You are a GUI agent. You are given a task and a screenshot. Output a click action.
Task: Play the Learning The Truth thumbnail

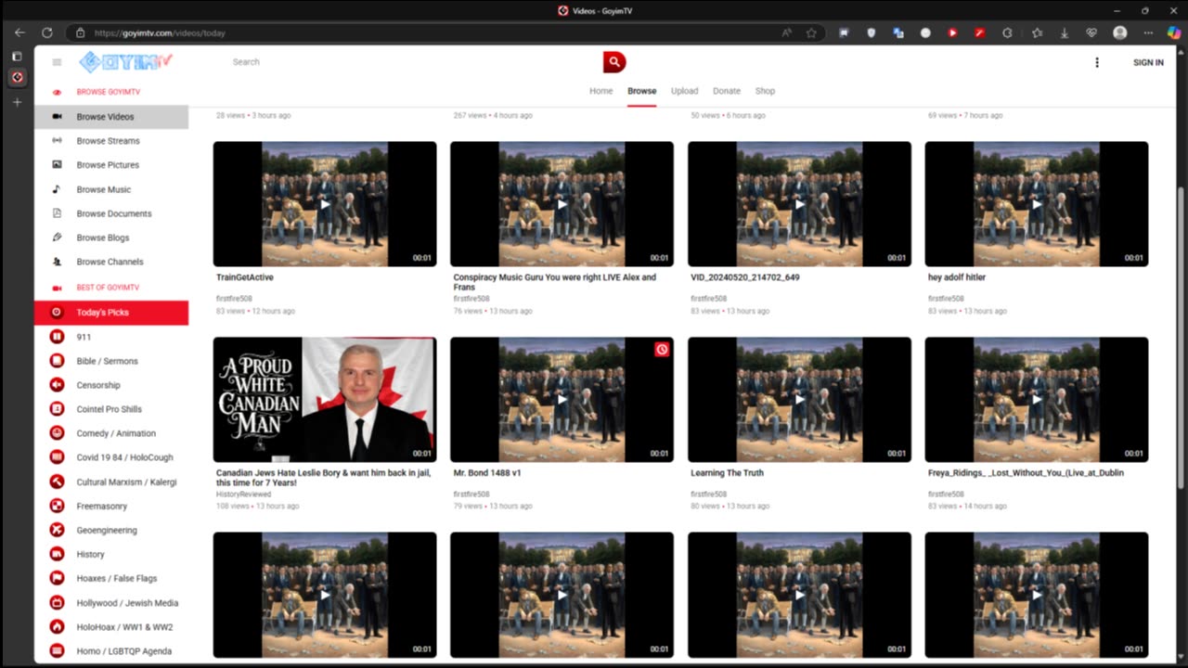(799, 400)
